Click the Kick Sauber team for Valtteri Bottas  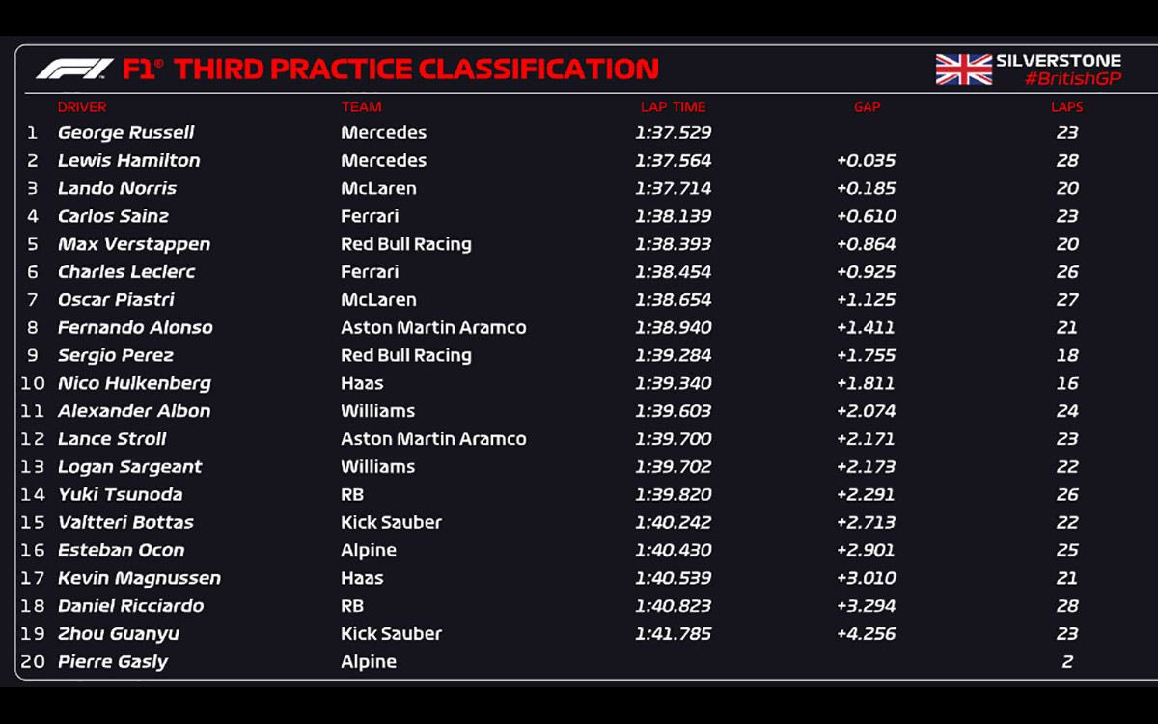[391, 523]
